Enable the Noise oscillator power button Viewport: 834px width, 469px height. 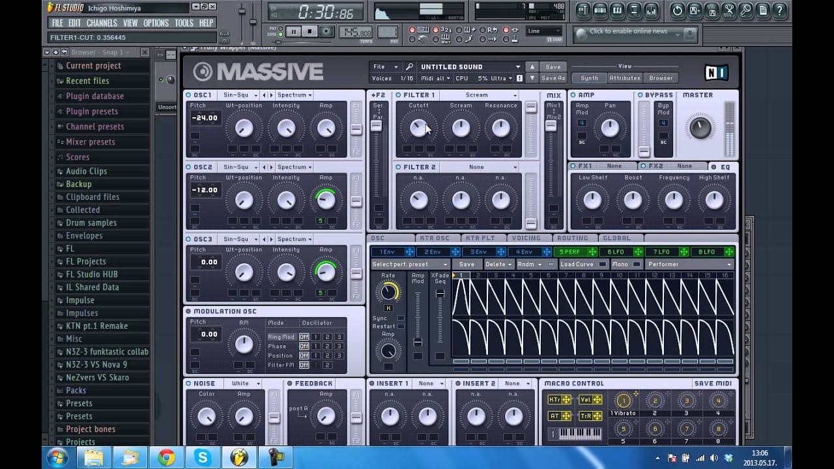(188, 384)
